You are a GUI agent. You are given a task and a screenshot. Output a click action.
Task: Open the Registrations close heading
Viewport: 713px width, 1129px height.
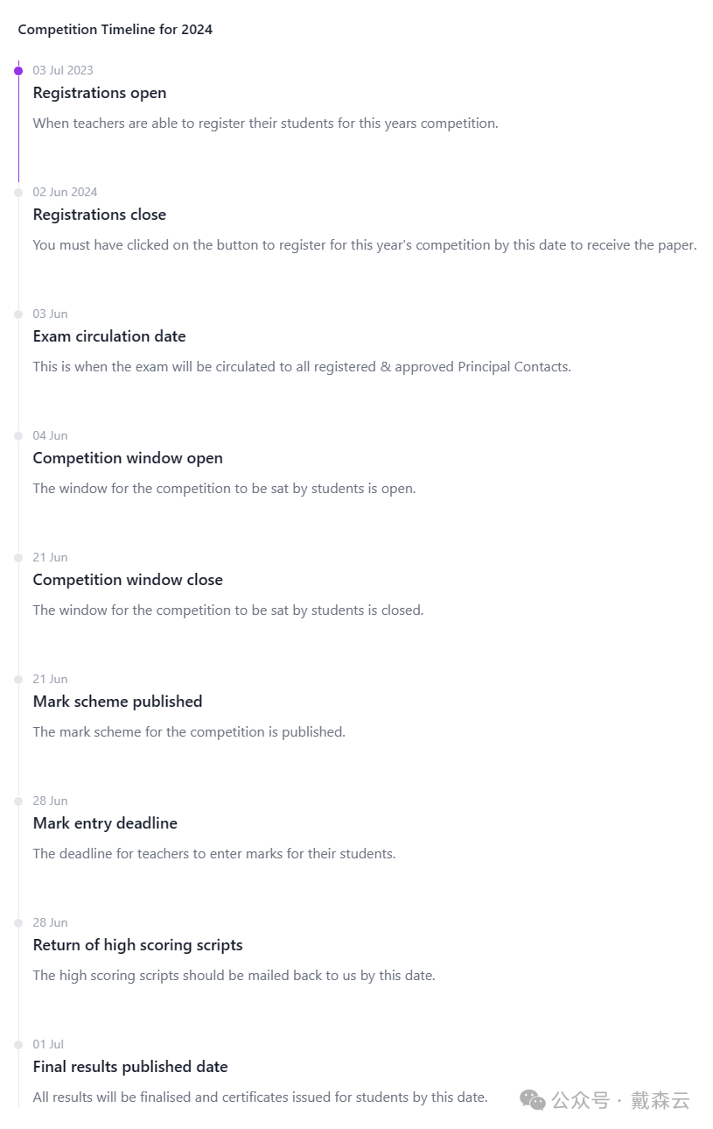point(100,215)
